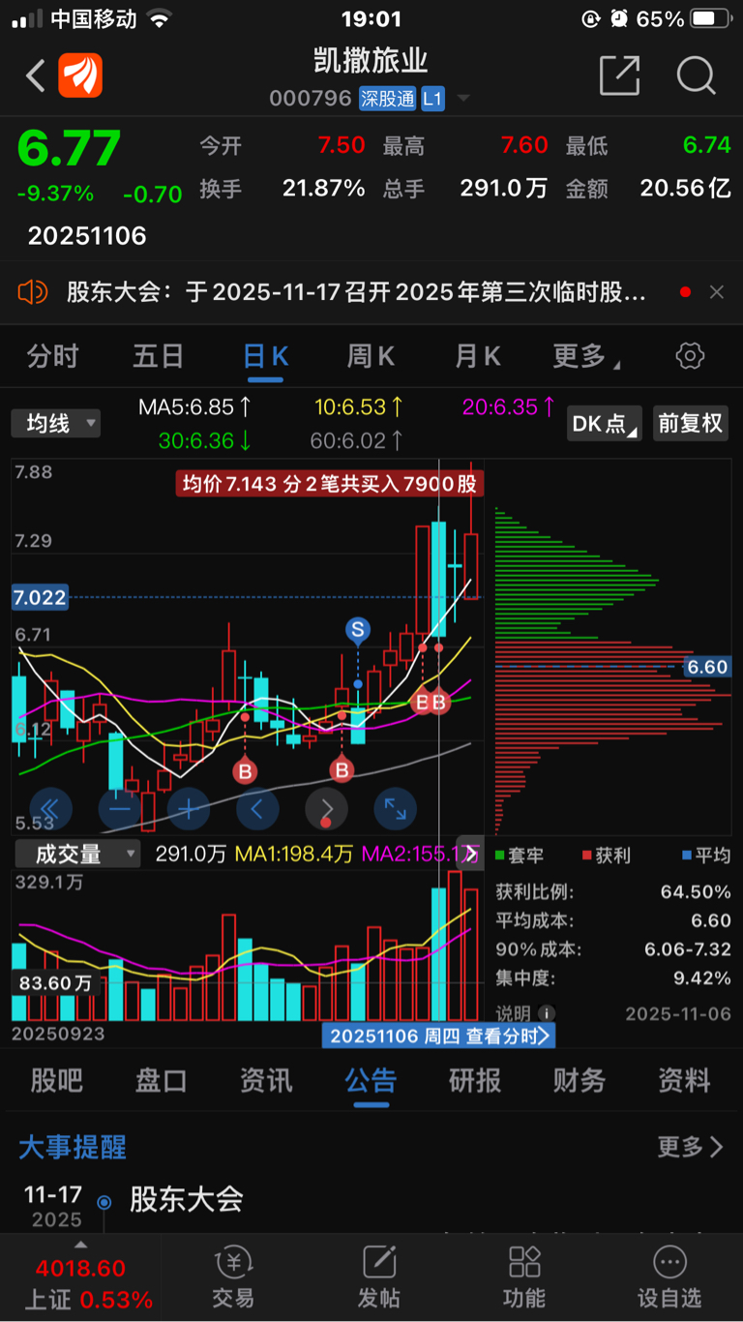Open chart settings gear icon
743x1322 pixels.
pos(690,356)
